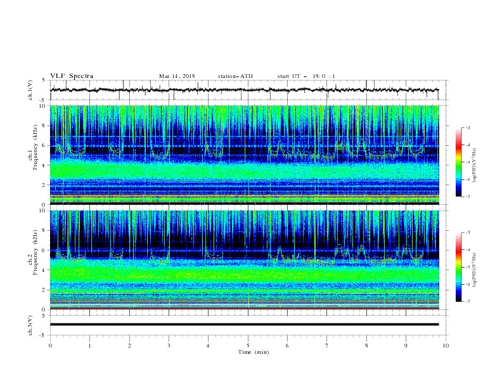
Task: Click time axis tick label "7"
Action: click(x=327, y=346)
